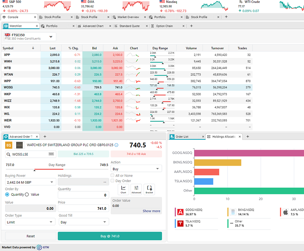Click the TSLA.NSDQ legend logo
Screen dimensions: 304x251
pos(180,224)
